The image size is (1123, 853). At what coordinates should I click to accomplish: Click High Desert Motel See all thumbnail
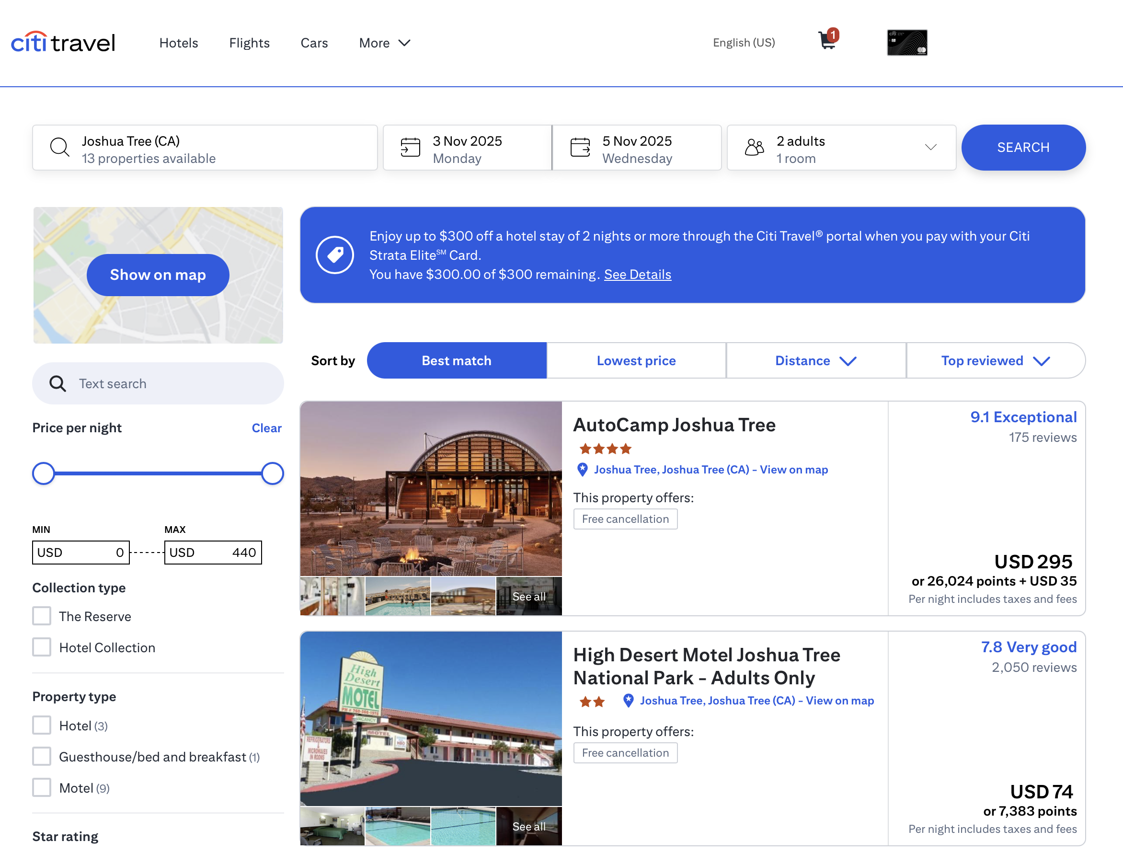529,826
